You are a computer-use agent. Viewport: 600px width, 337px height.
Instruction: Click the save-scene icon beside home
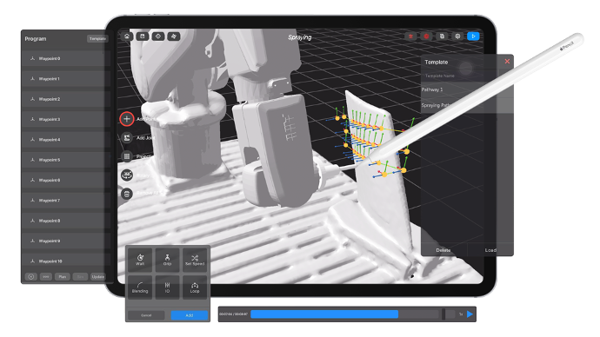coord(143,36)
